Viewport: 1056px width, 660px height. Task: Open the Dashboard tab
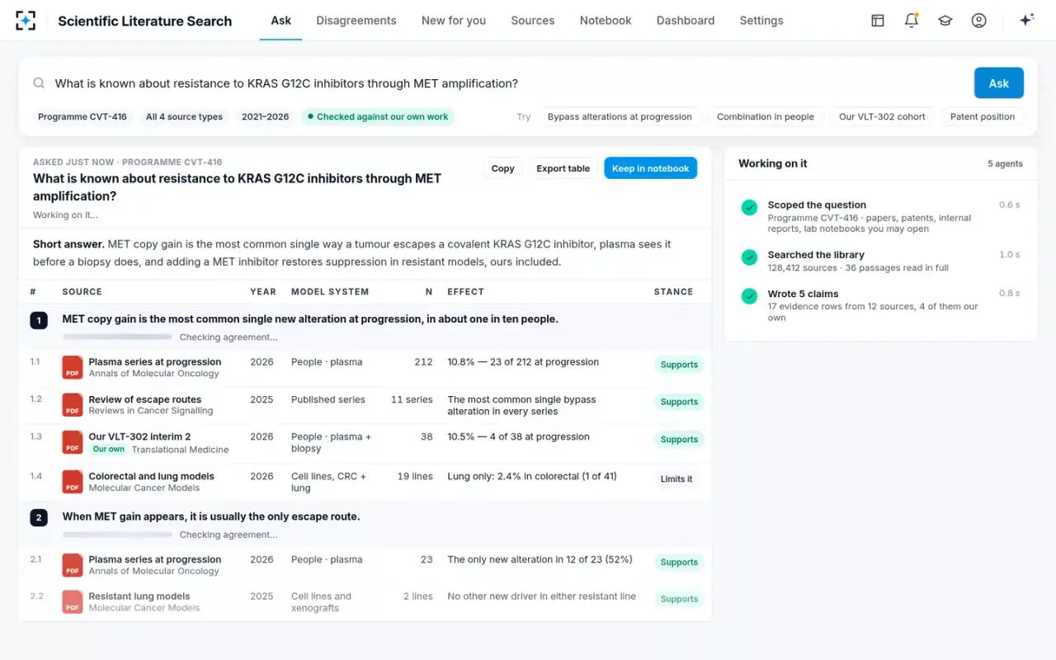(x=686, y=21)
